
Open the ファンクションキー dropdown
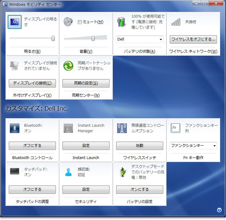(x=193, y=146)
